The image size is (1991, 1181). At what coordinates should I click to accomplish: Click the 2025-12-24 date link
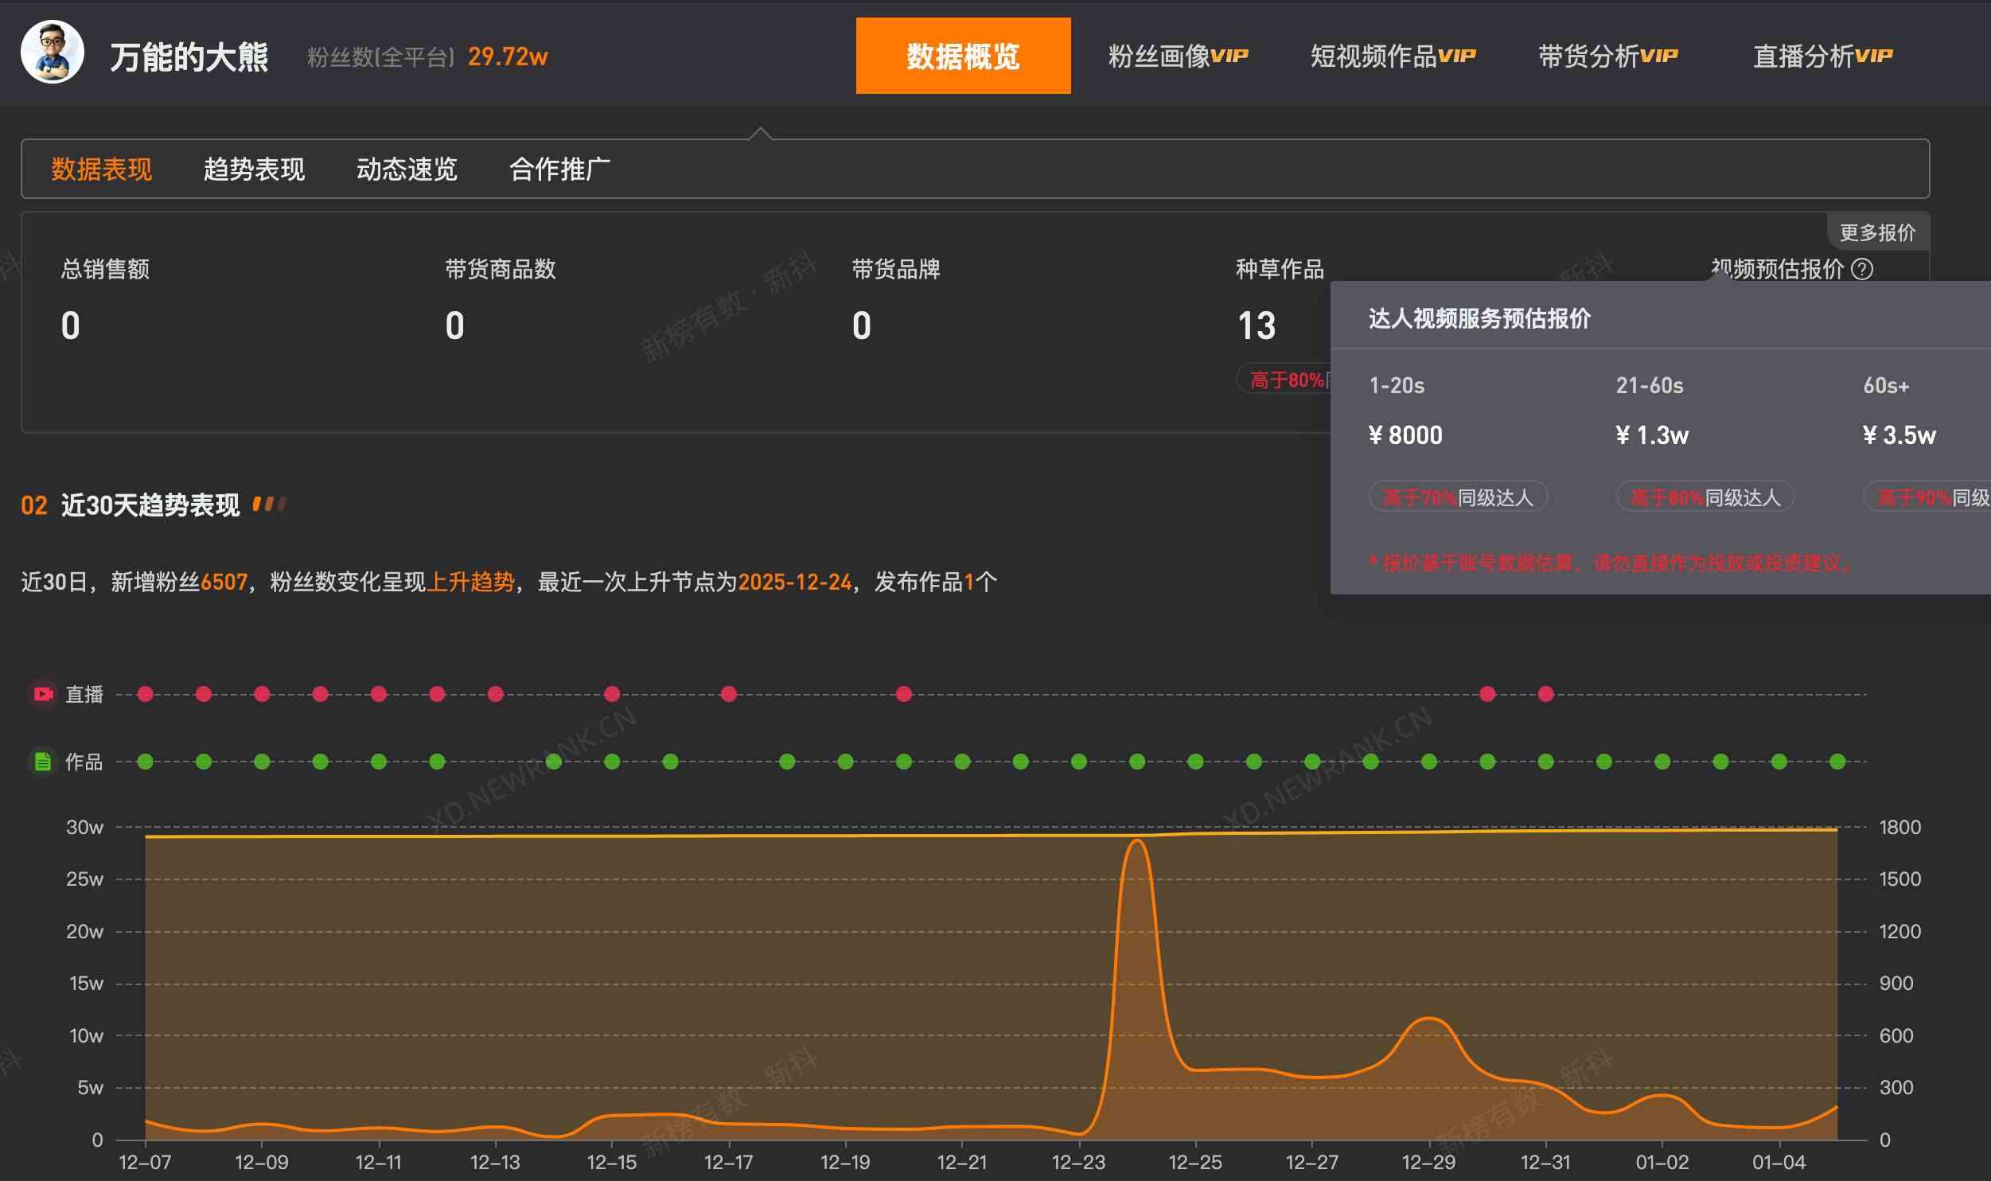pyautogui.click(x=794, y=582)
